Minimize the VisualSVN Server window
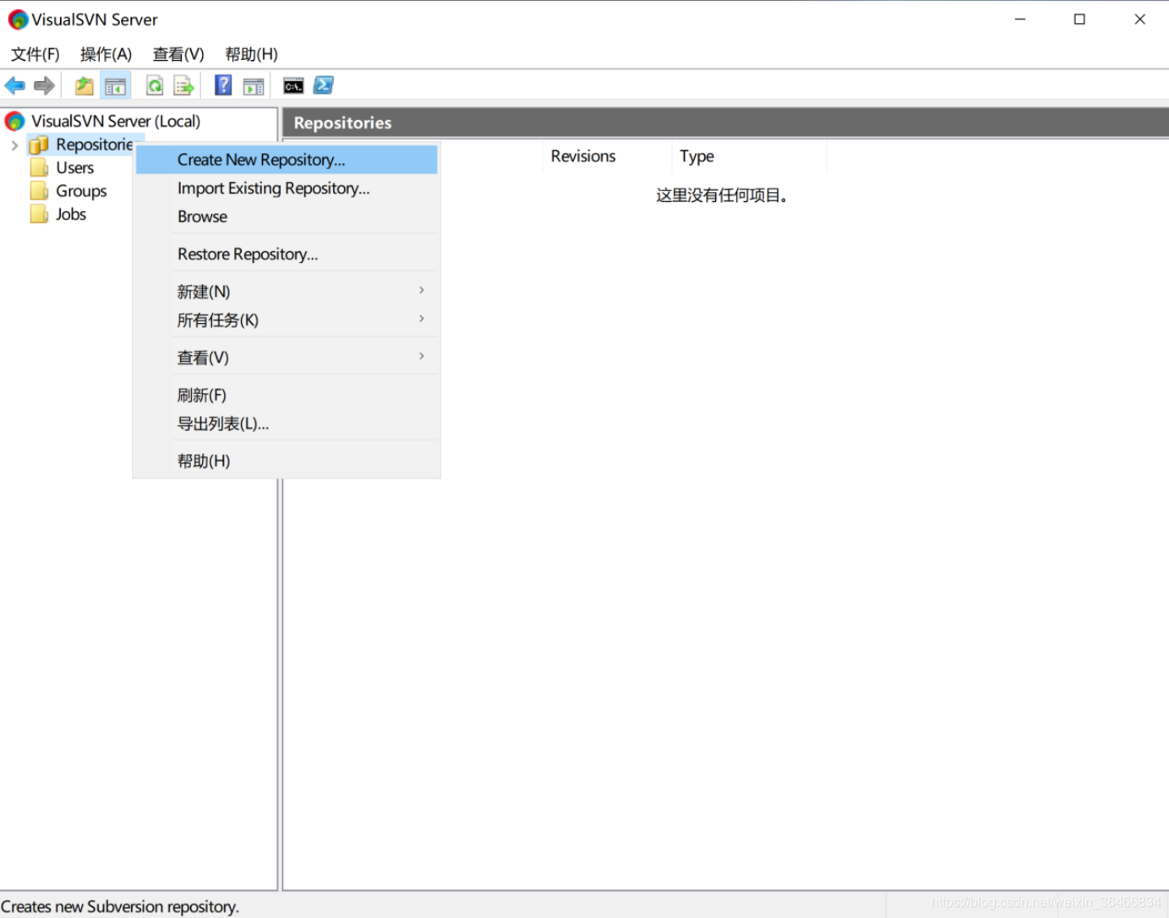Viewport: 1169px width, 918px height. 1020,19
